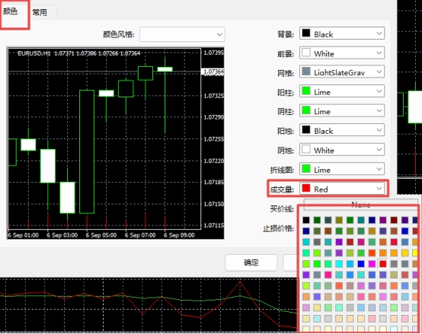Click the 1.07290 price axis label
Screen dimensions: 422x334
coord(213,117)
